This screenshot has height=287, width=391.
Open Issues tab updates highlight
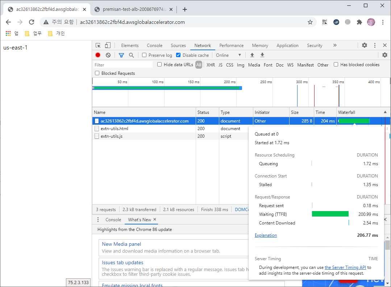tap(122, 262)
